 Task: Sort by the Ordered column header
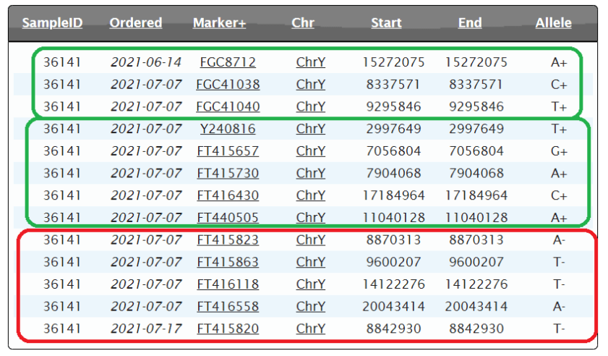135,23
